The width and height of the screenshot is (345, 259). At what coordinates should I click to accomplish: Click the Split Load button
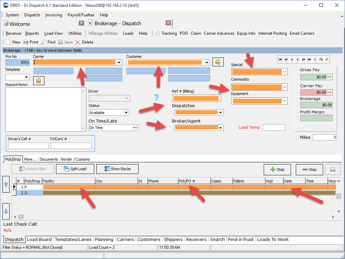pyautogui.click(x=75, y=169)
